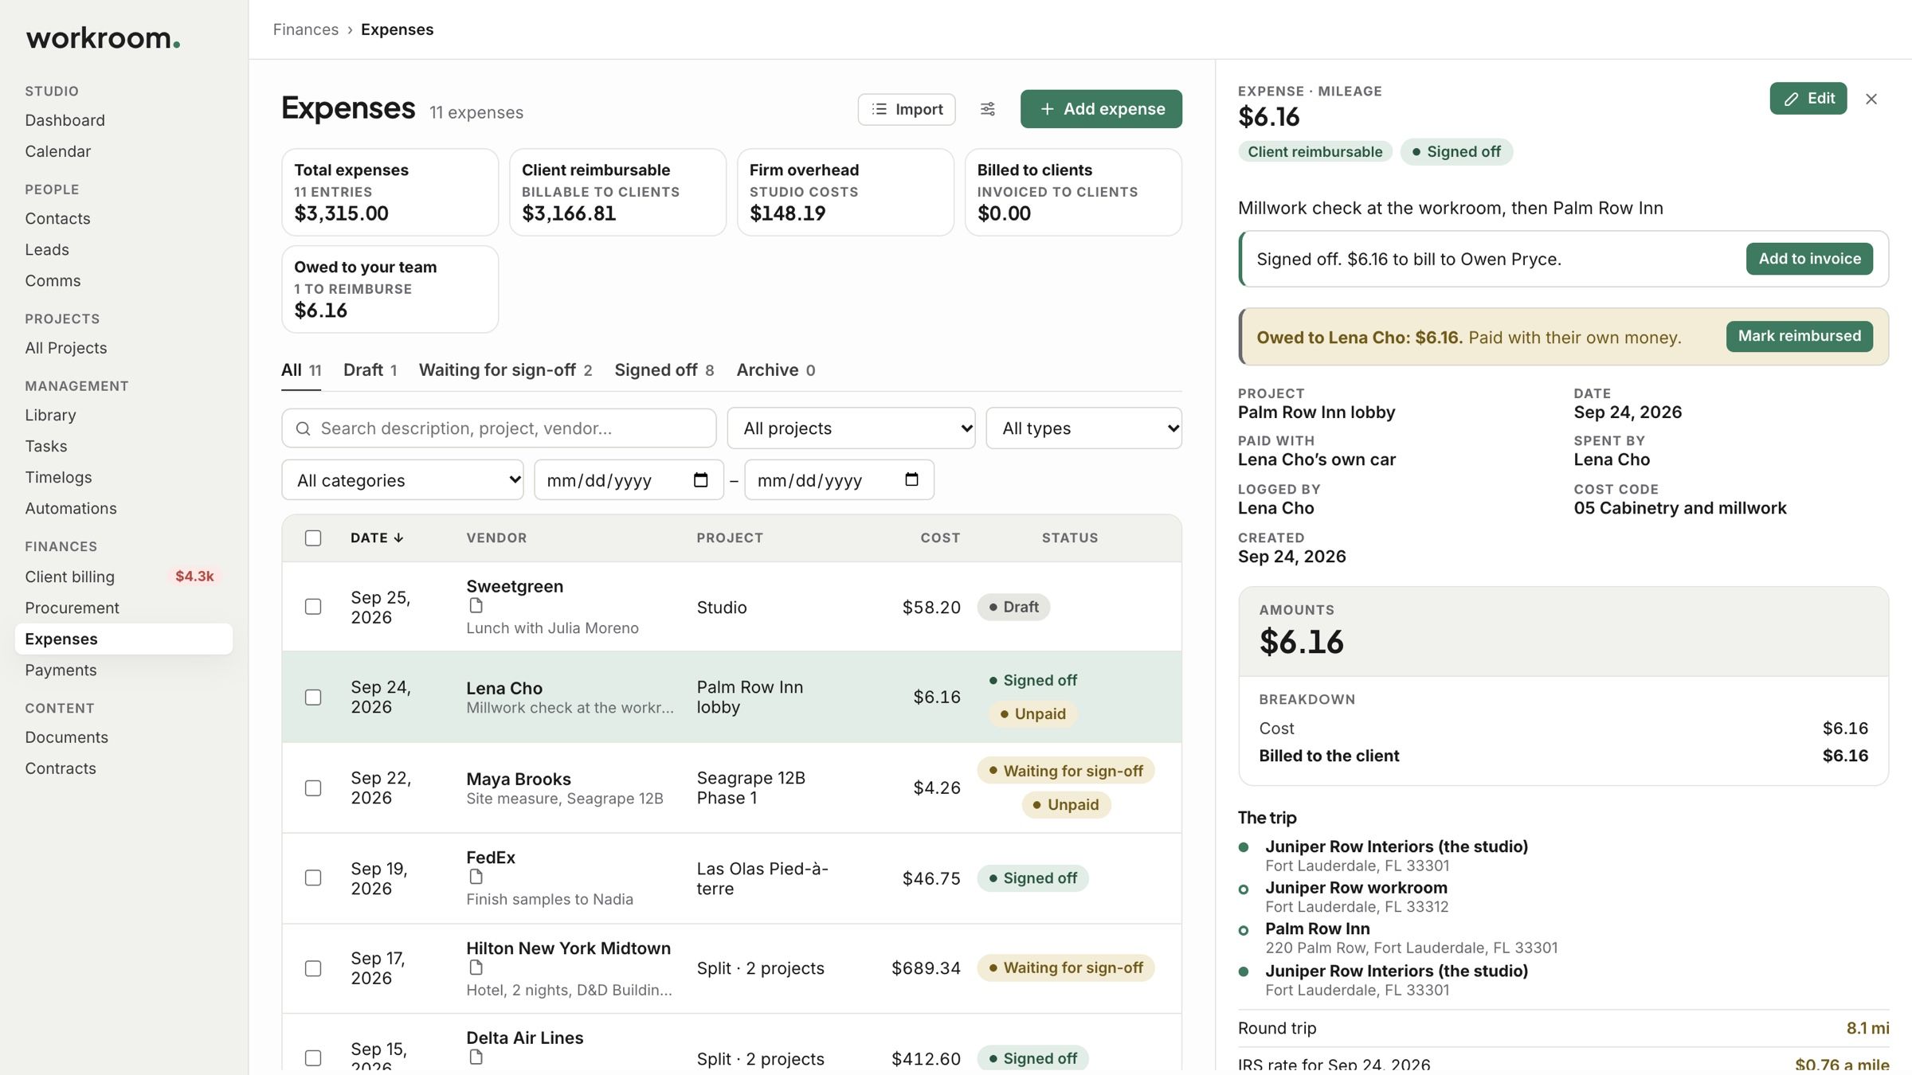Switch to Waiting for sign-off tab
Screen dimensions: 1912x1075
pos(505,370)
